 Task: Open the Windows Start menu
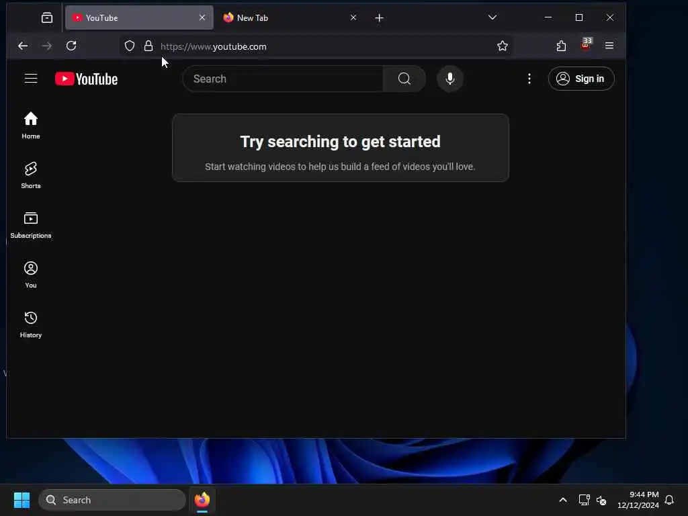21,500
